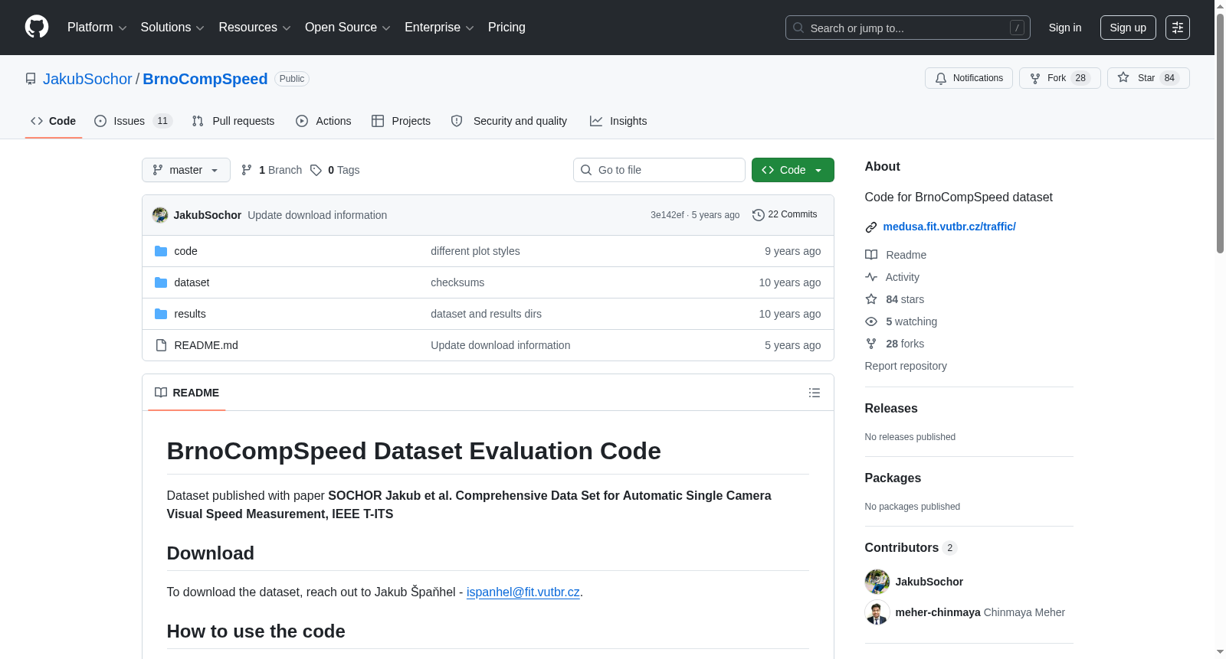
Task: Click the Sign up button
Action: (x=1128, y=28)
